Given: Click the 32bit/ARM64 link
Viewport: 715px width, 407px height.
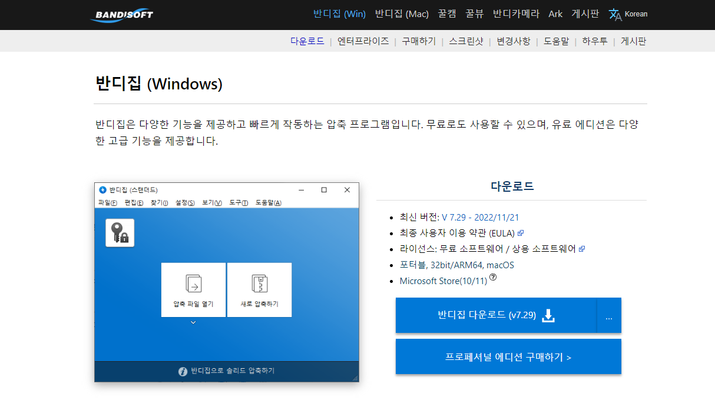Looking at the screenshot, I should (456, 265).
